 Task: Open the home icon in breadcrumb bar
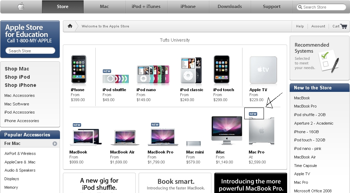tap(70, 26)
